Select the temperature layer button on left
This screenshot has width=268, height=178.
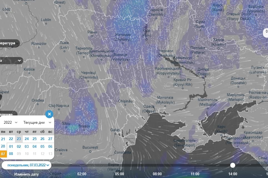click(8, 43)
